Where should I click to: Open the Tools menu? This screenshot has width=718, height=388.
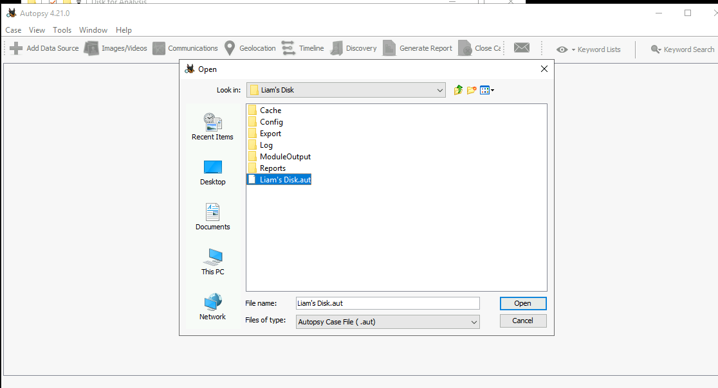coord(62,30)
